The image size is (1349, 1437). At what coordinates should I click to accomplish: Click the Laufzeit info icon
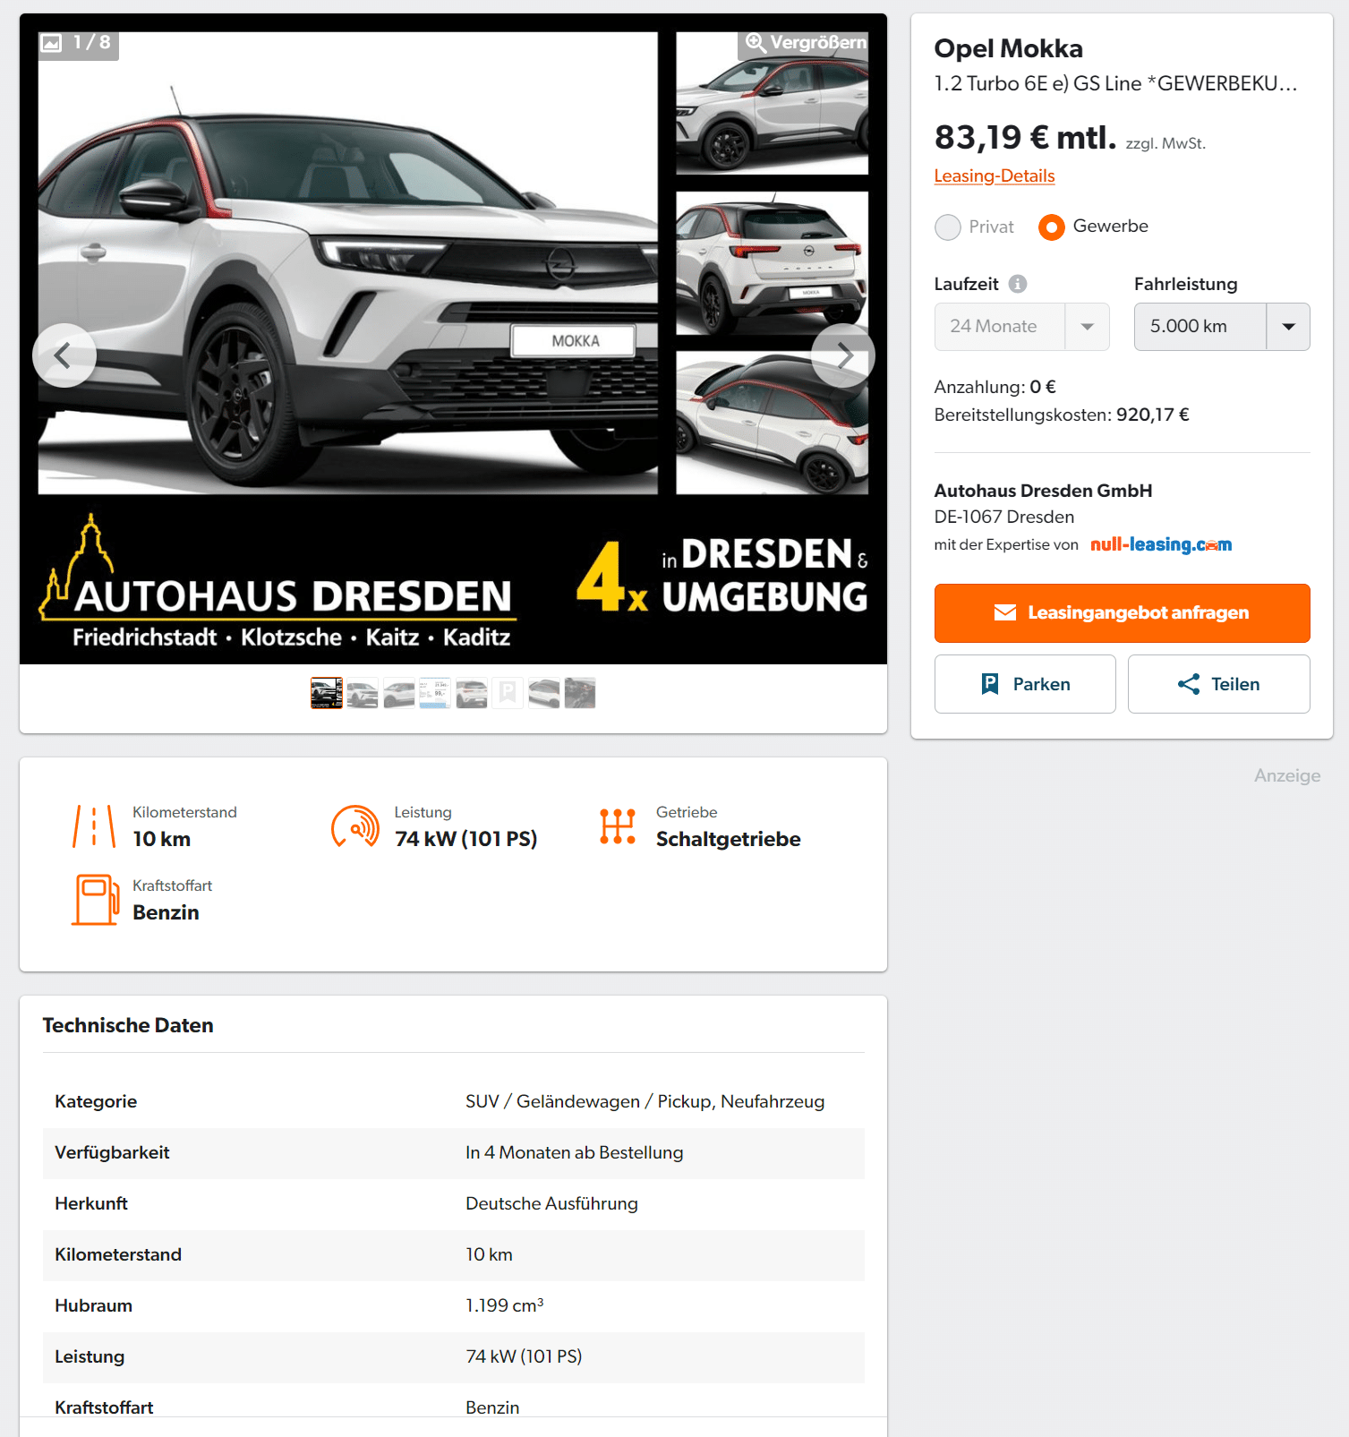pos(1018,284)
